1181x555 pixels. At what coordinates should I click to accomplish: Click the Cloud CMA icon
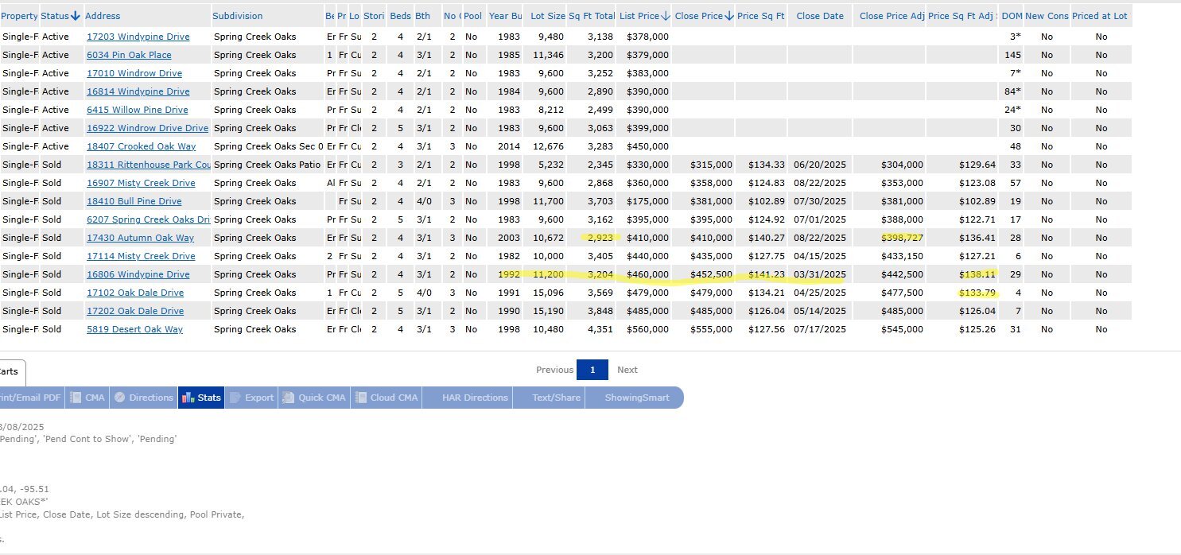pyautogui.click(x=360, y=398)
